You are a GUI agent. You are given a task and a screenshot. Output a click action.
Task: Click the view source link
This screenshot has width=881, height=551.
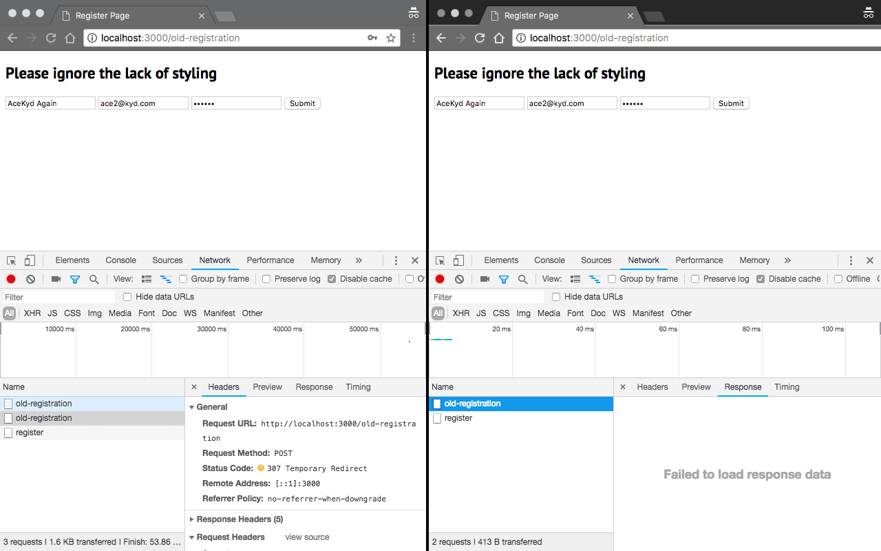307,537
